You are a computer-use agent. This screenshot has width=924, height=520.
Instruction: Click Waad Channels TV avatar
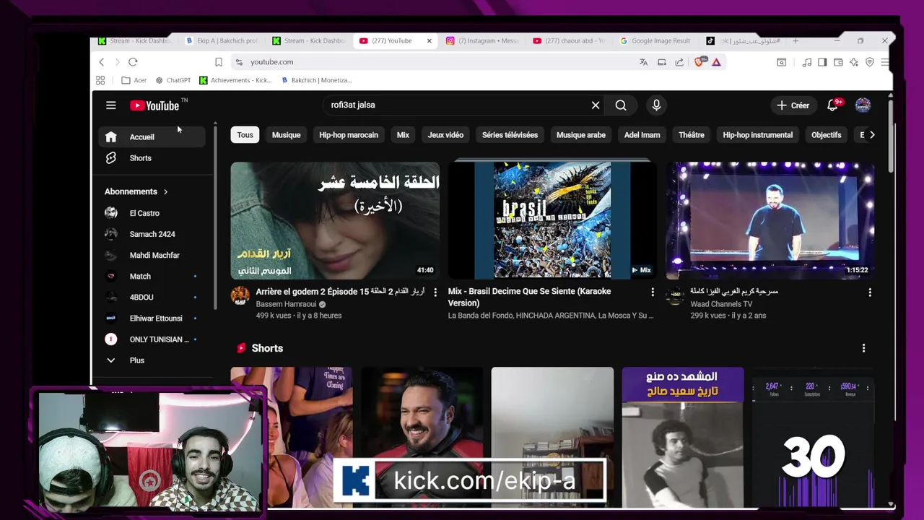coord(675,295)
